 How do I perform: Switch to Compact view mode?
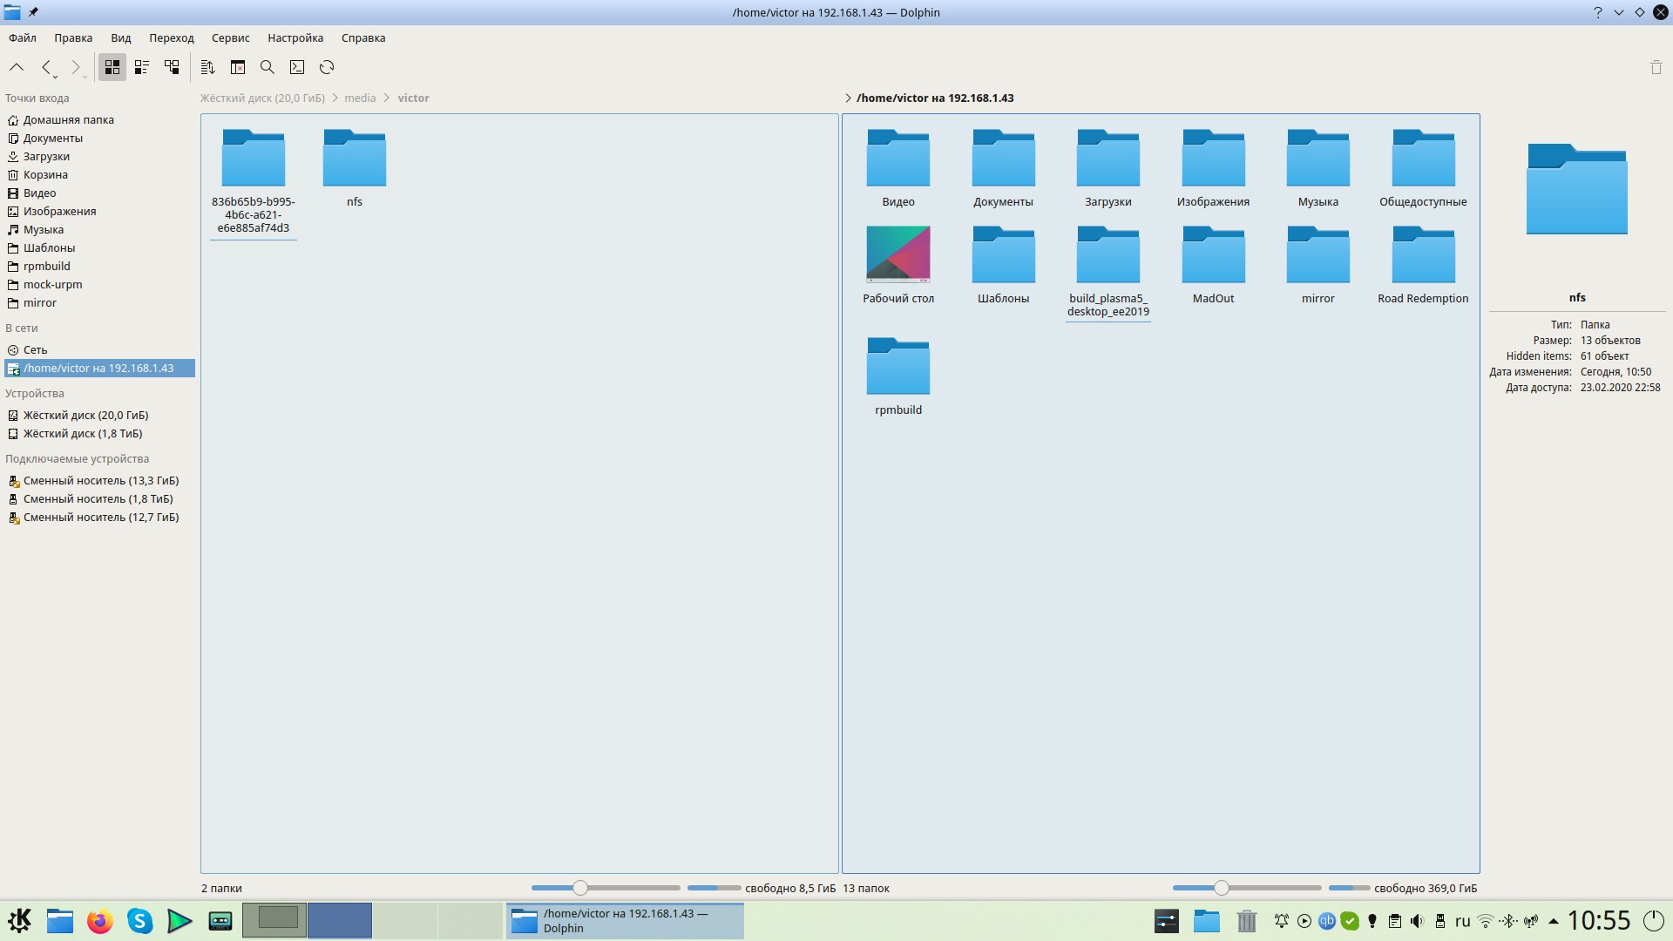tap(142, 67)
